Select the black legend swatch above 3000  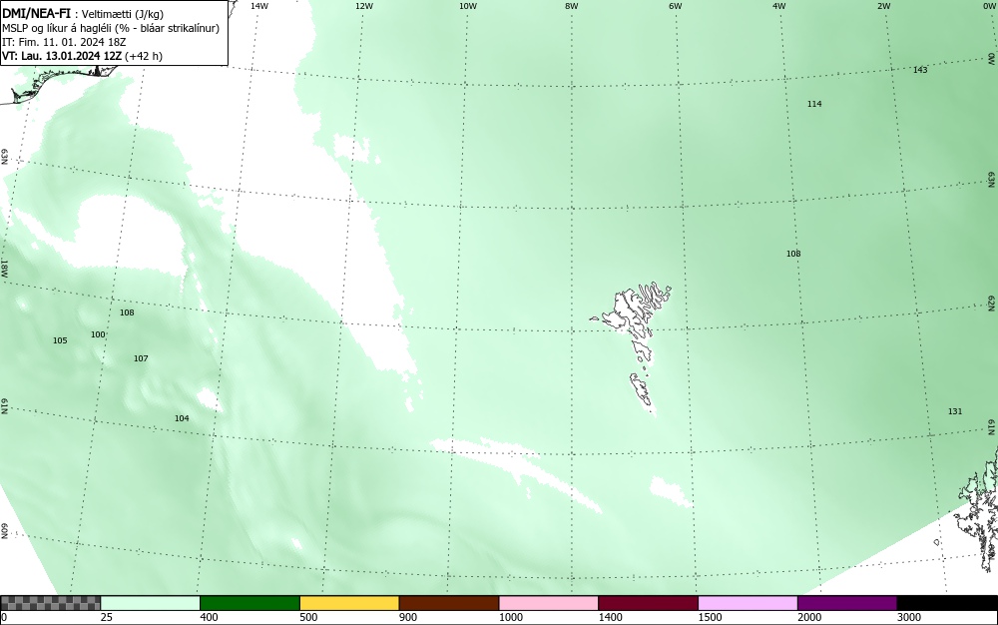(x=947, y=603)
